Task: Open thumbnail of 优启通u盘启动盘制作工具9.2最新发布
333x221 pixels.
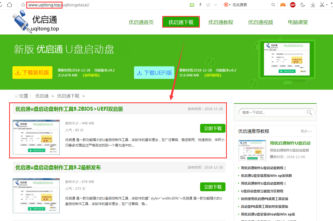Action: coord(36,196)
